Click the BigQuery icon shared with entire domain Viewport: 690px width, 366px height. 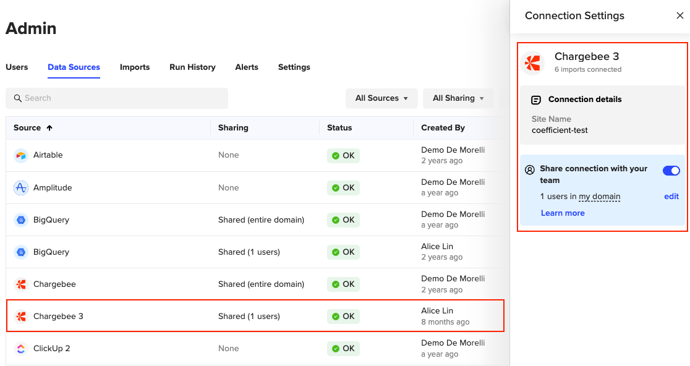pyautogui.click(x=21, y=220)
